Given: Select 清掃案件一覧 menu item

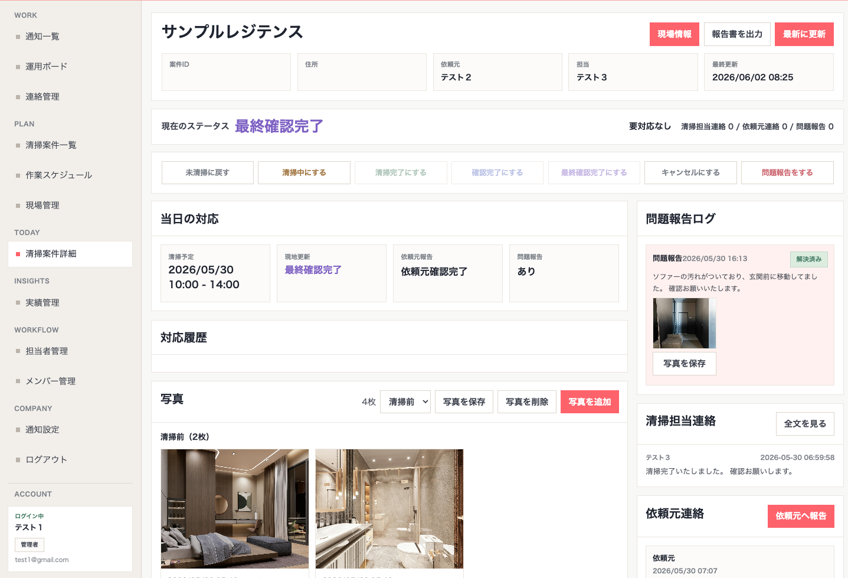Looking at the screenshot, I should (70, 145).
